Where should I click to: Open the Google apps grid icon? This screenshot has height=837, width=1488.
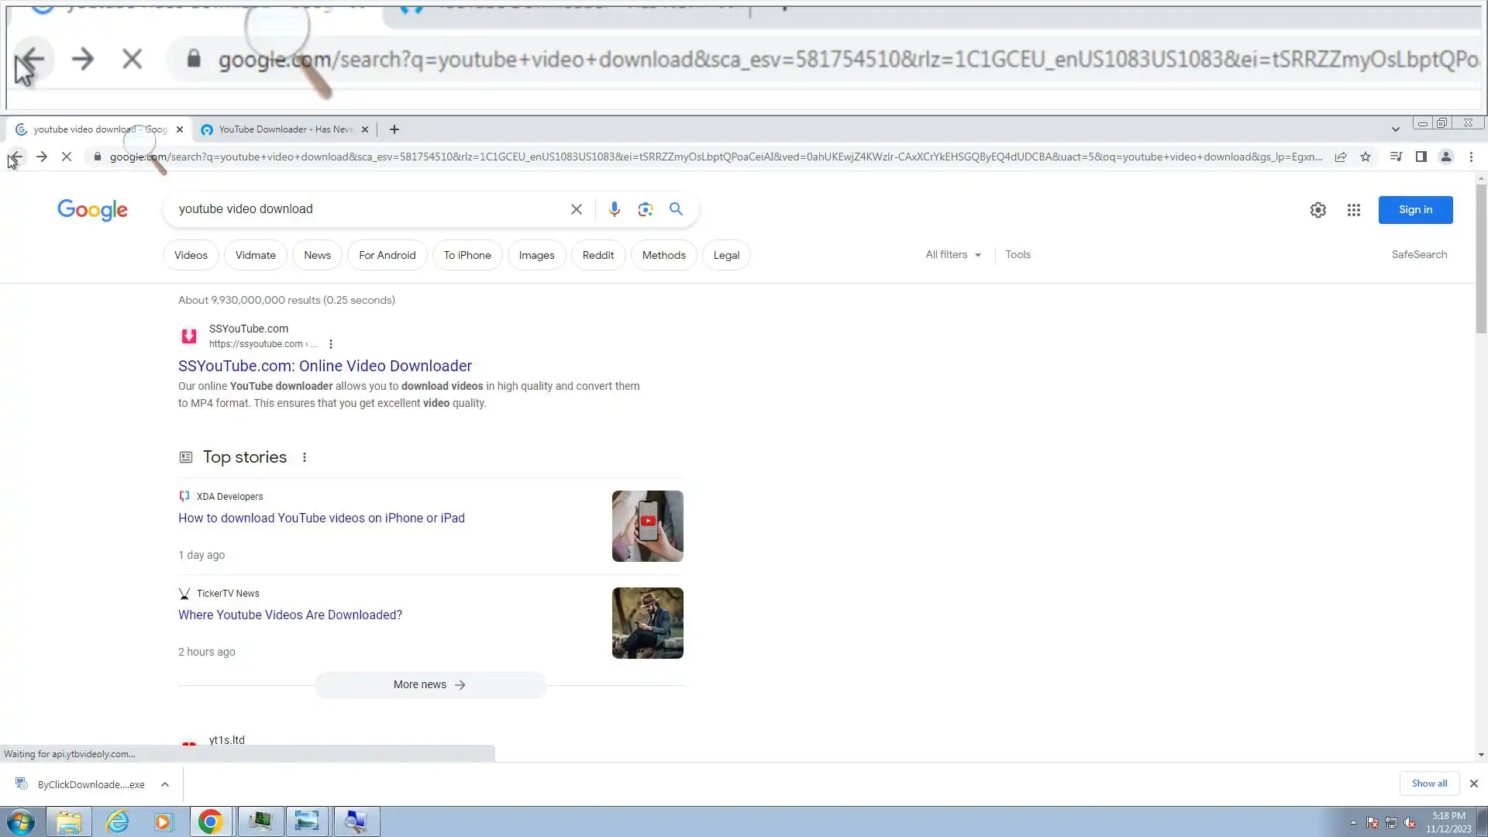(1353, 210)
